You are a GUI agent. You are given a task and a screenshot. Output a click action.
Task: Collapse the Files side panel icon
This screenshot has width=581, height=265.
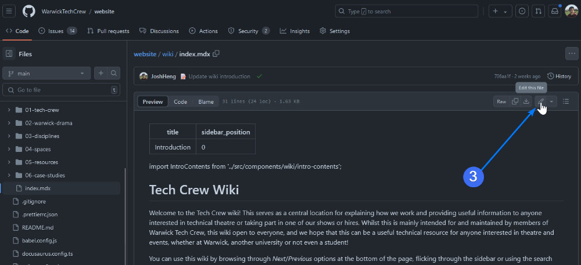9,54
